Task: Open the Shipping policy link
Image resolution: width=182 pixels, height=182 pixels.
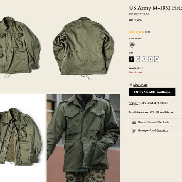Action: coord(134,103)
